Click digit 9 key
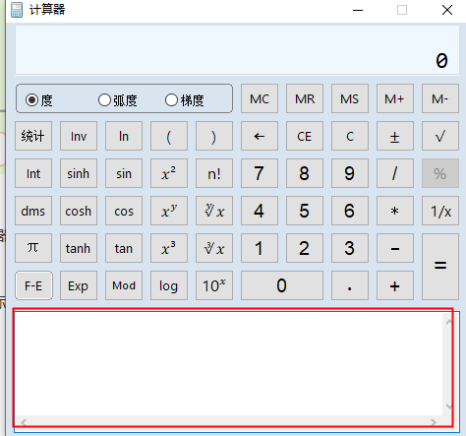Screen dimensions: 466x436 [x=350, y=173]
